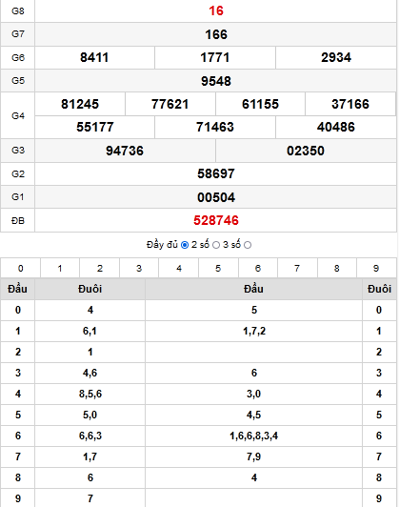Viewport: 399px width, 507px height.
Task: Select the '3 số' radio option
Action: (248, 245)
